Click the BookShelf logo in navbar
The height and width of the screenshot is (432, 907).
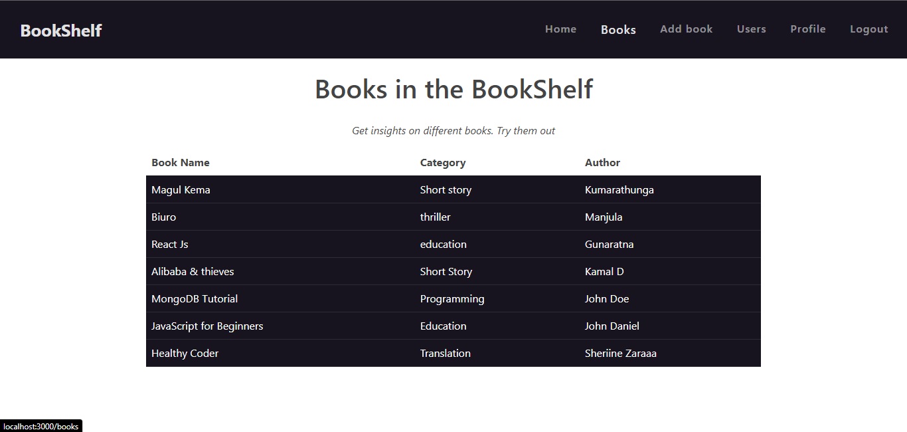[x=60, y=29]
